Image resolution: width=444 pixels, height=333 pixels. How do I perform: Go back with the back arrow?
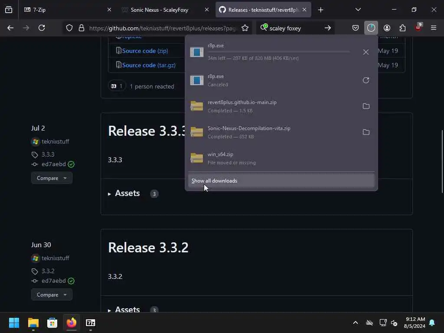click(x=10, y=28)
